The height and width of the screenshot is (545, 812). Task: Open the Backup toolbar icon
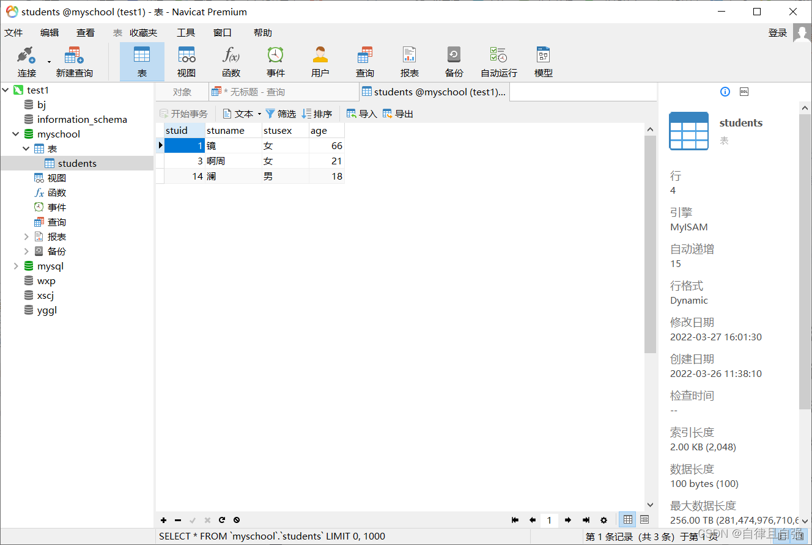point(454,55)
